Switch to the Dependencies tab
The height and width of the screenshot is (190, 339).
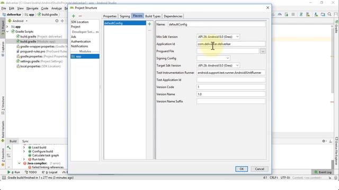coord(173,16)
